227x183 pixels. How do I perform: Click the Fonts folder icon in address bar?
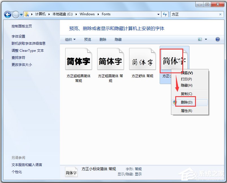[27, 14]
